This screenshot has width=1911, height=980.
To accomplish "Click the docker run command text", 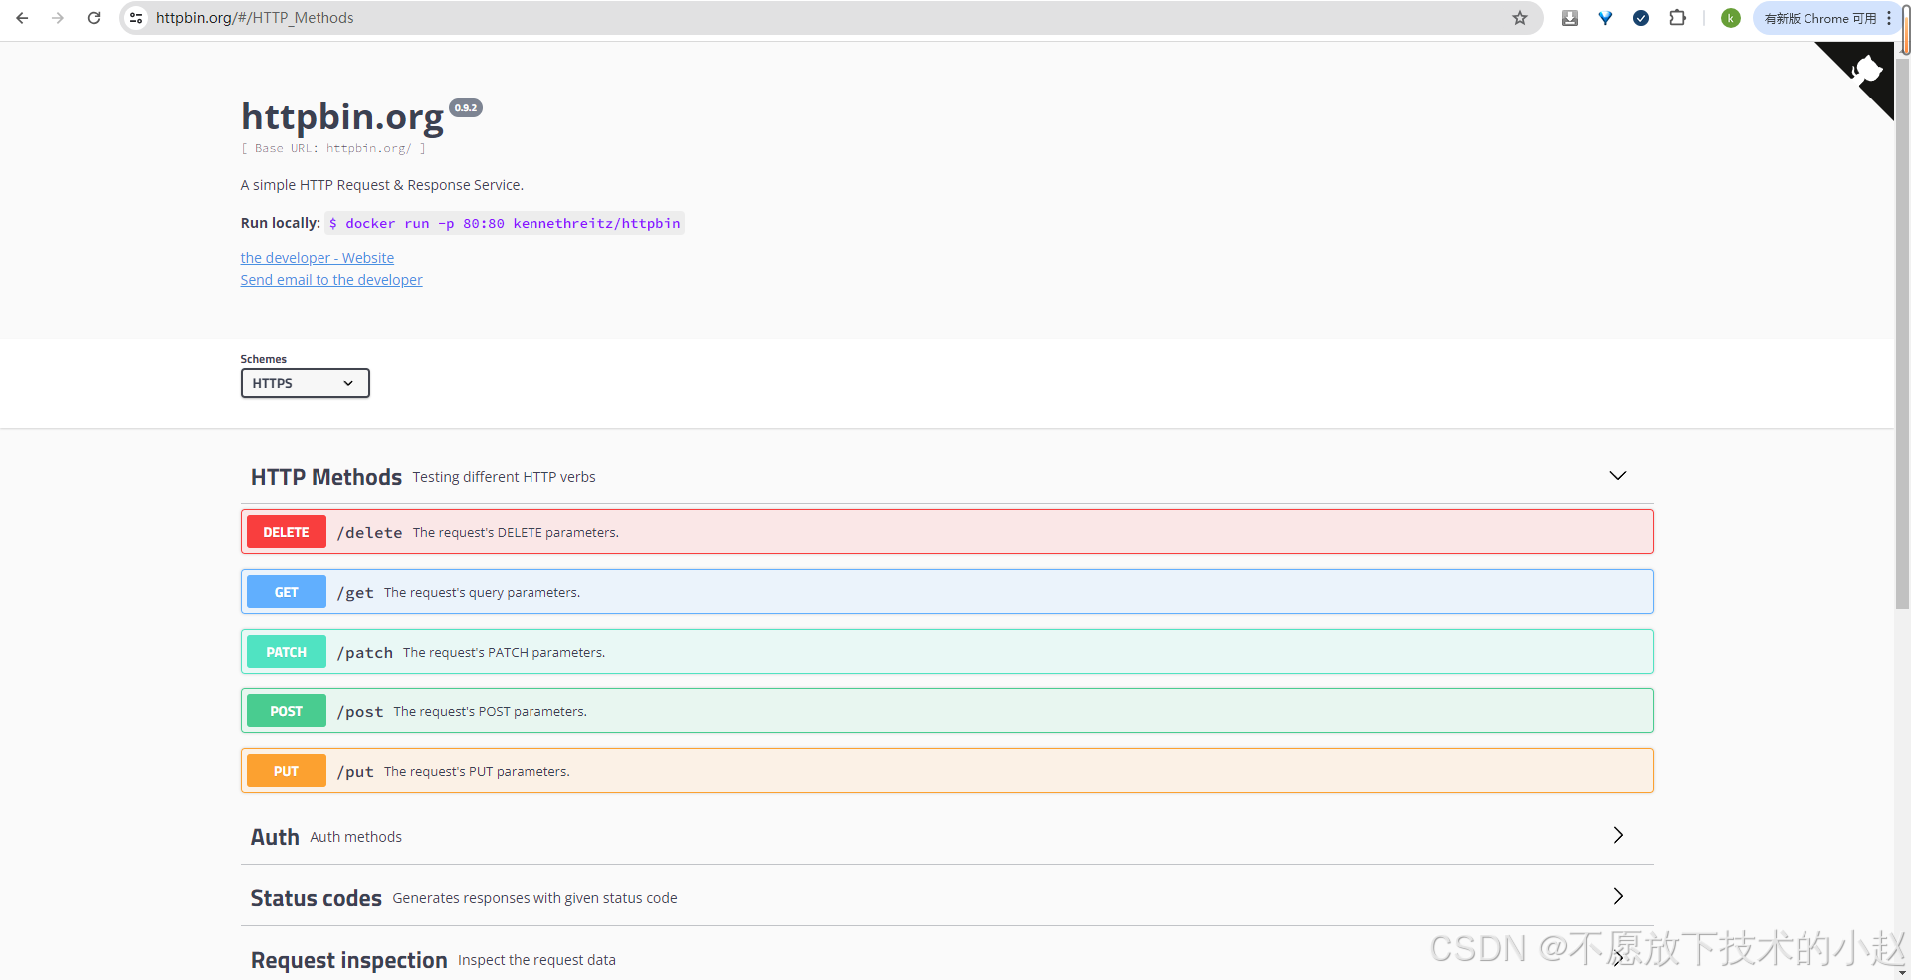I will (x=505, y=223).
